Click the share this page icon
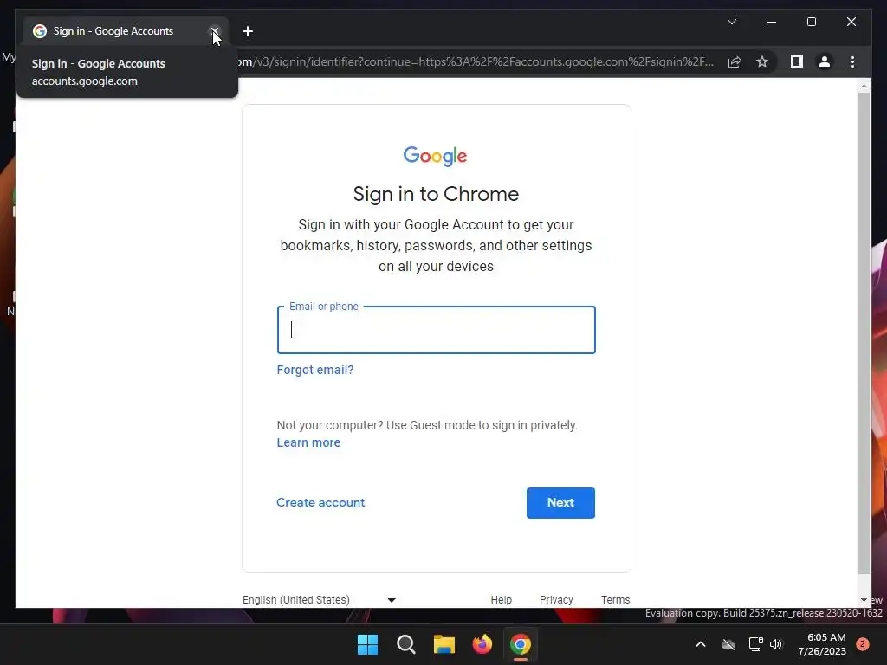Screen dimensions: 887x665 (x=735, y=61)
